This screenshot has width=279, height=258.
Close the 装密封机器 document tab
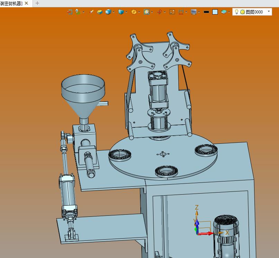click(26, 3)
